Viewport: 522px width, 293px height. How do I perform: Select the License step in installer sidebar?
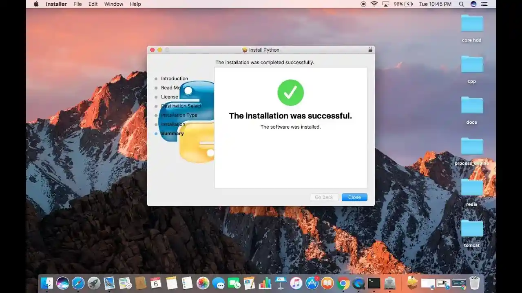[x=169, y=97]
